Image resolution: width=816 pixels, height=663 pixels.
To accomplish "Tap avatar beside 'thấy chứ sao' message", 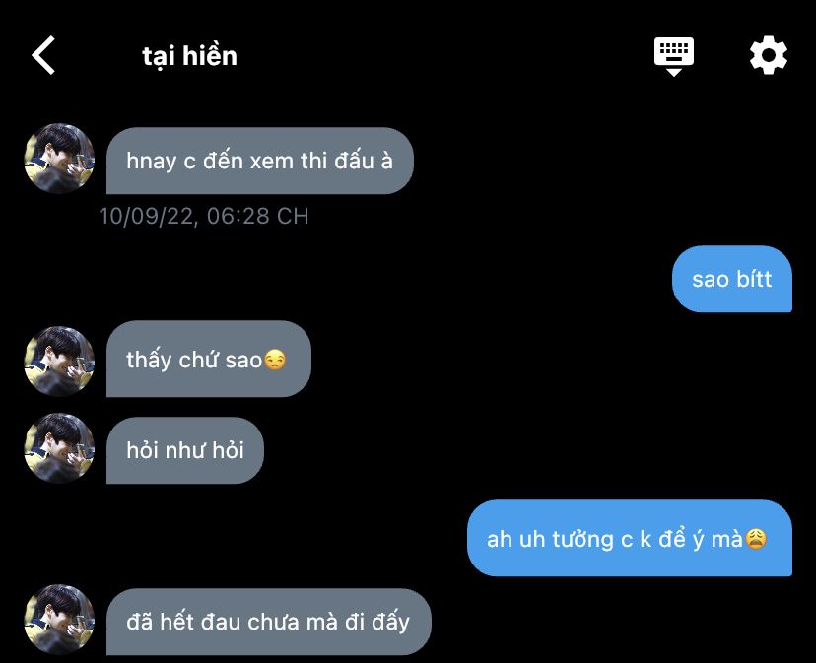I will 59,362.
